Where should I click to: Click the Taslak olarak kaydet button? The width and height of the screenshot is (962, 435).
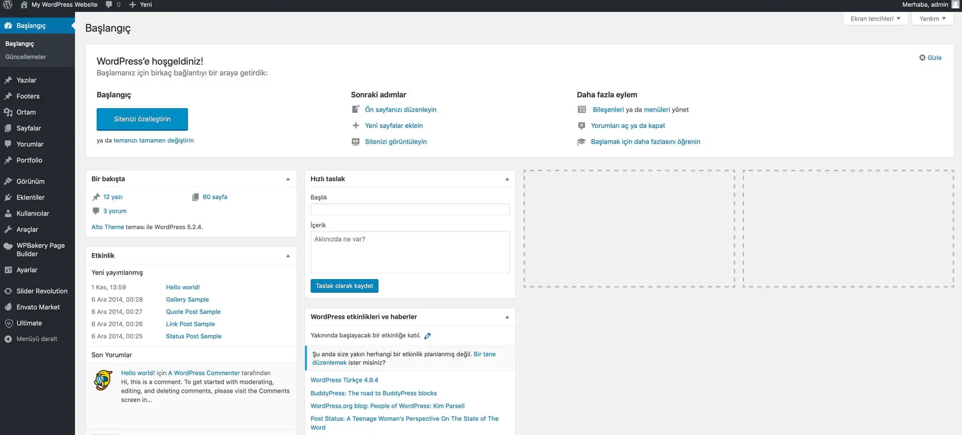click(344, 286)
